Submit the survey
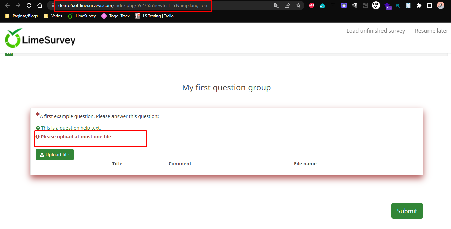This screenshot has width=451, height=229. [x=407, y=211]
